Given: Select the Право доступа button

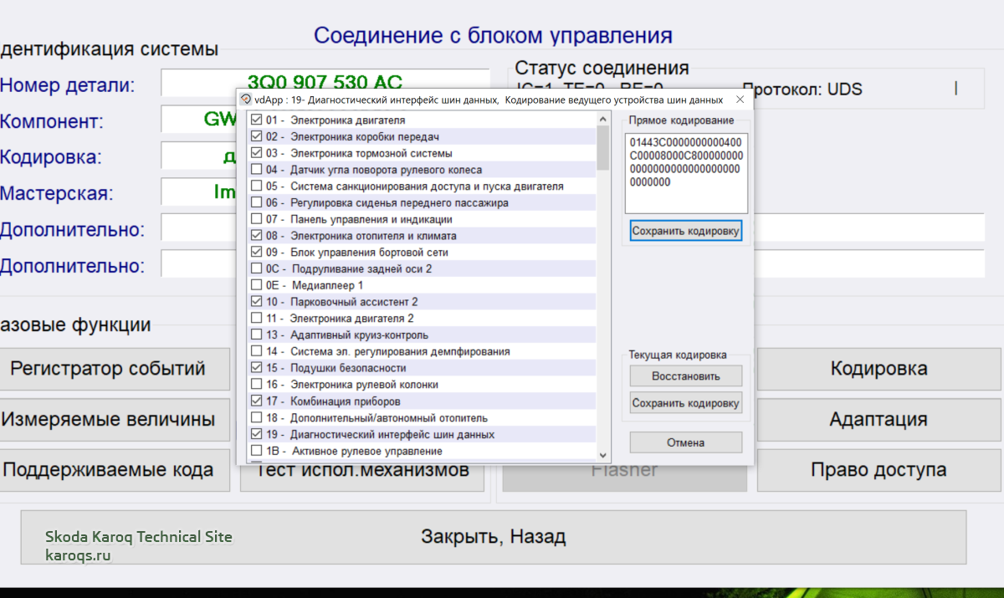Looking at the screenshot, I should pyautogui.click(x=878, y=470).
